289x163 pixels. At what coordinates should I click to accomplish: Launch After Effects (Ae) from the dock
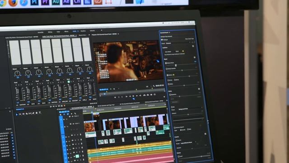pos(66,2)
